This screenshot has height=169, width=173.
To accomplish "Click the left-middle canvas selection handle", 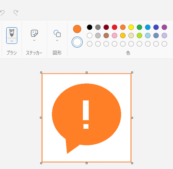I will click(41, 118).
